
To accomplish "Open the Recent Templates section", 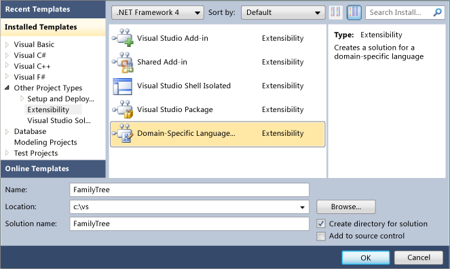I will [x=53, y=10].
